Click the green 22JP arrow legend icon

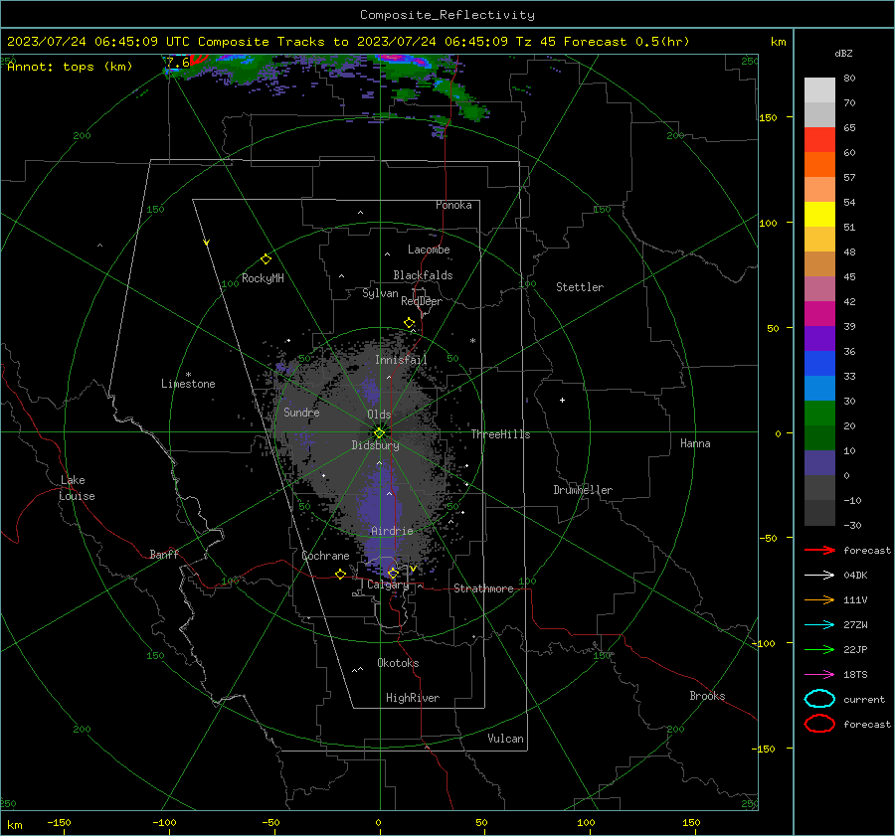point(819,649)
